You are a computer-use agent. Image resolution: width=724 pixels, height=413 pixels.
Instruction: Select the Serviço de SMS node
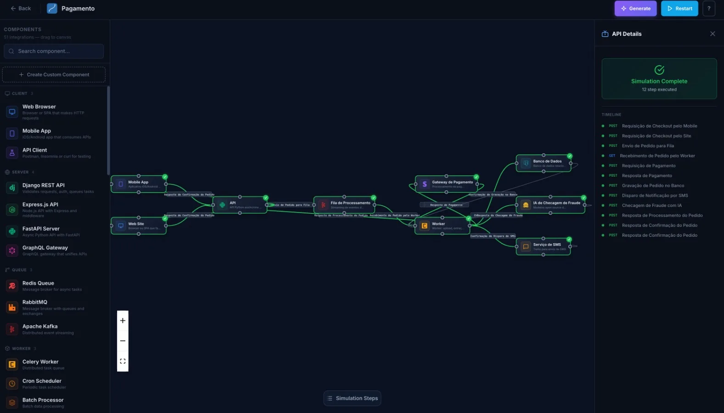[544, 246]
